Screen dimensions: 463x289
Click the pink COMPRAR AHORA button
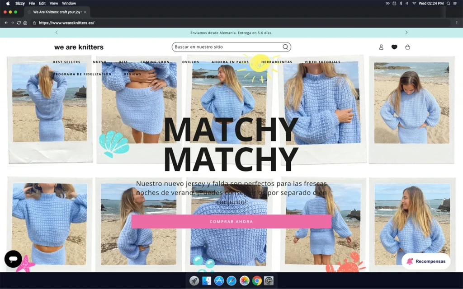tap(231, 222)
